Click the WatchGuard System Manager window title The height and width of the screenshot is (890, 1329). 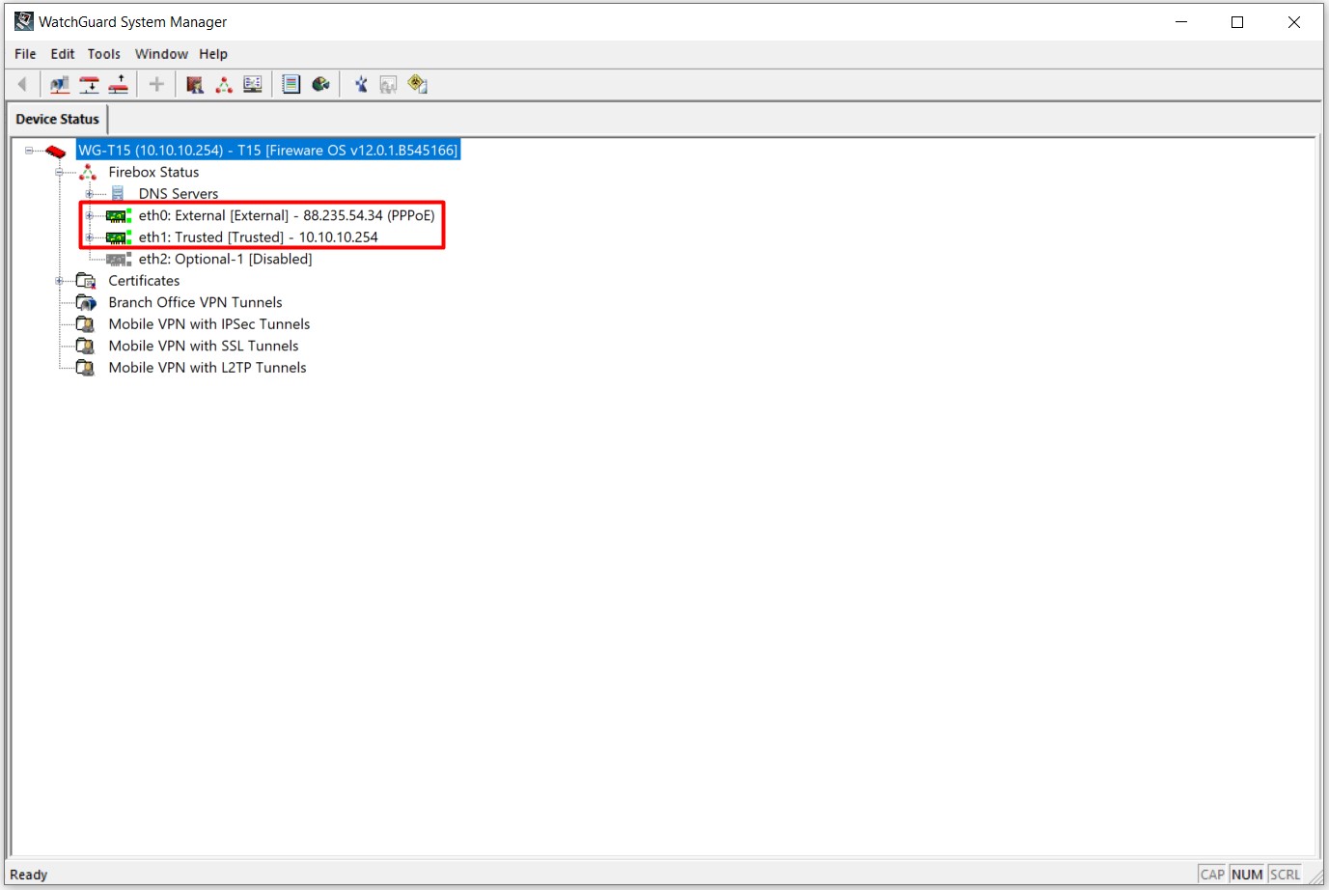point(133,21)
